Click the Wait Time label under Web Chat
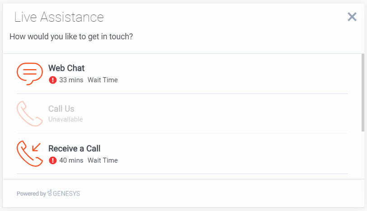The width and height of the screenshot is (367, 211). [102, 80]
